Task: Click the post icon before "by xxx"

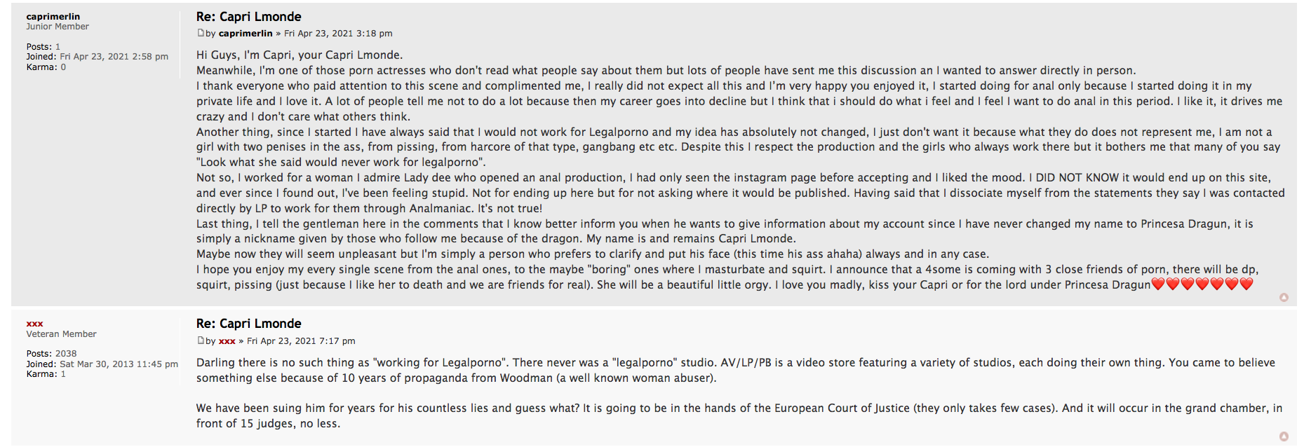Action: tap(201, 341)
